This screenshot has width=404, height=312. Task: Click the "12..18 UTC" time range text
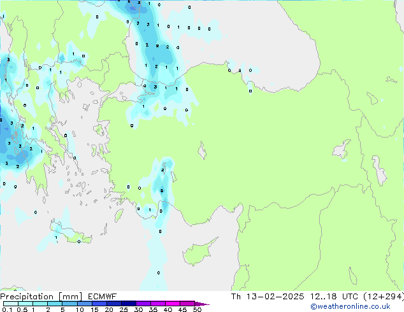[334, 297]
